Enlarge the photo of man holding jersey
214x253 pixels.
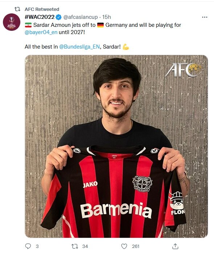pos(116,146)
